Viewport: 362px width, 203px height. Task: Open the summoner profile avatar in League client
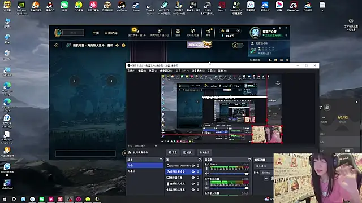255,33
